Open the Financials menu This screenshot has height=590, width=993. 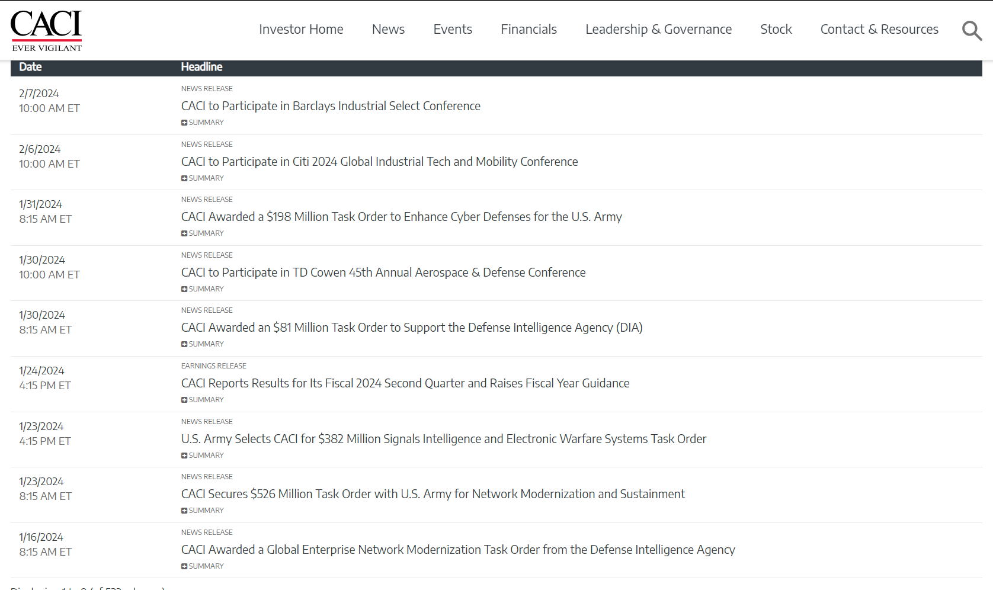(528, 29)
